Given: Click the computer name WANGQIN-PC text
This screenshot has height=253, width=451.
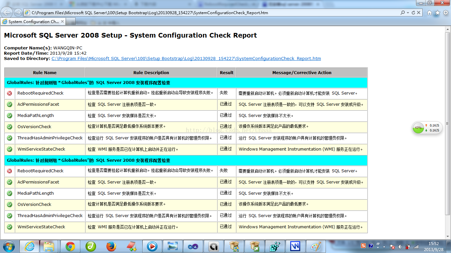Looking at the screenshot, I should click(68, 48).
